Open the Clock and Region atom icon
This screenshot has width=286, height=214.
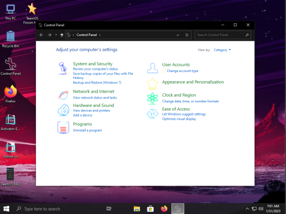point(153,98)
